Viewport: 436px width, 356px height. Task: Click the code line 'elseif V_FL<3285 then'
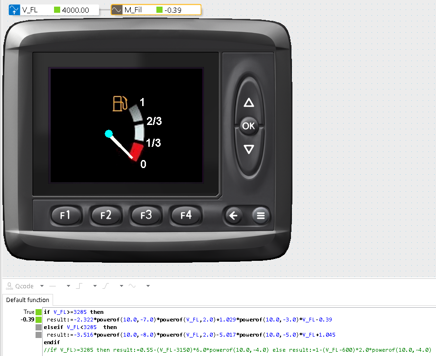coord(81,328)
